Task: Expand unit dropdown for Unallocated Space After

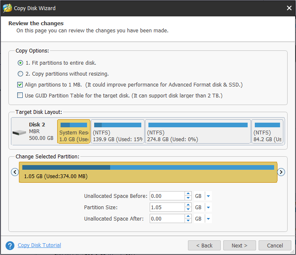Action: click(208, 219)
